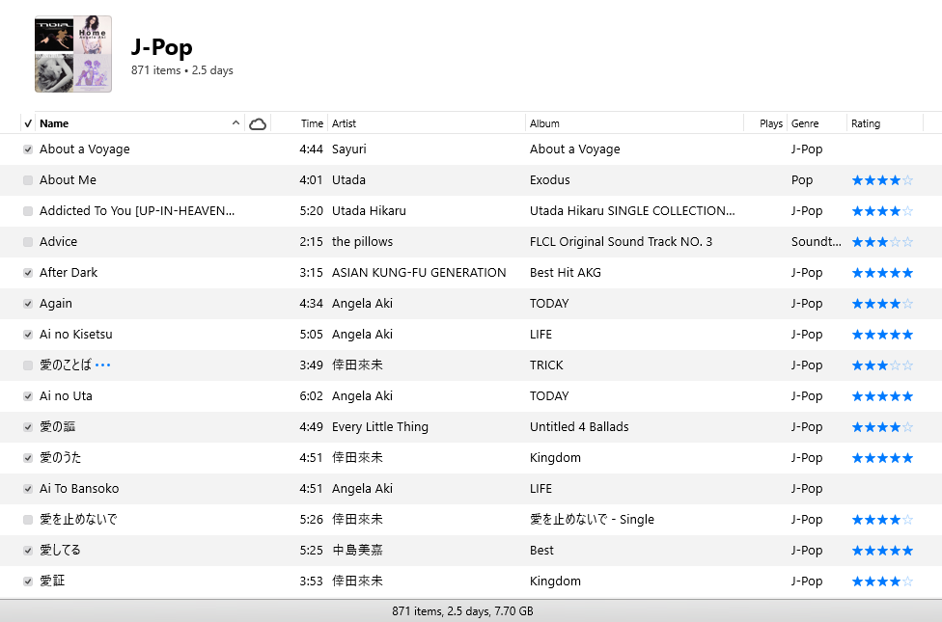Image resolution: width=942 pixels, height=622 pixels.
Task: Sort songs by Artist column header
Action: click(344, 123)
